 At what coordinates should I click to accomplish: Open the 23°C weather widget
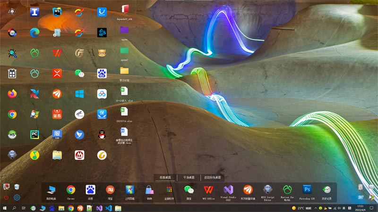(301, 208)
